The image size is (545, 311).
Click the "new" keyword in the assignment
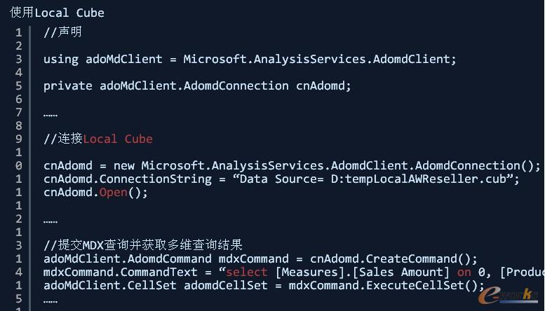[123, 165]
